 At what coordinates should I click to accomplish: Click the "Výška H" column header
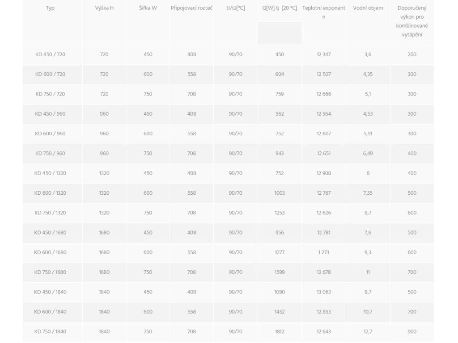pyautogui.click(x=104, y=8)
